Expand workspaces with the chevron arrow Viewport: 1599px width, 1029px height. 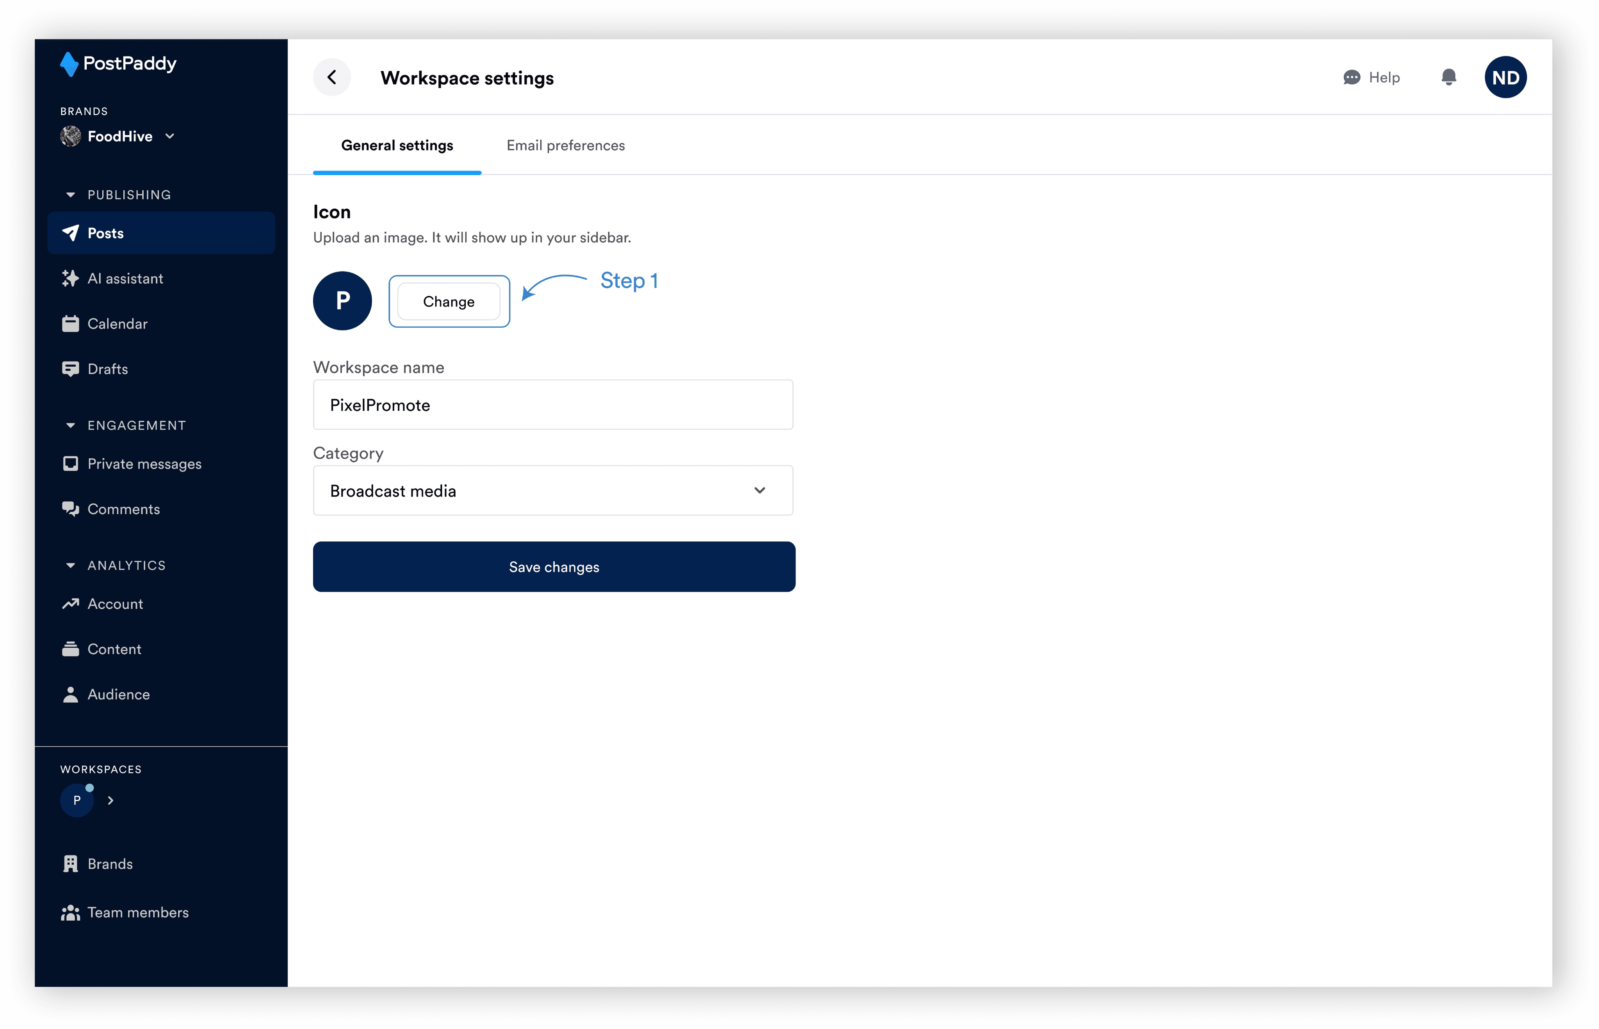point(111,800)
